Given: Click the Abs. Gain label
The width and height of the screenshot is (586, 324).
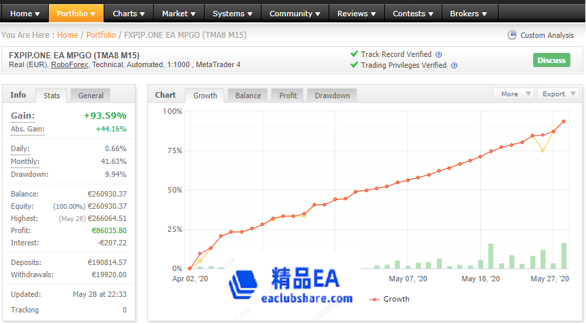Looking at the screenshot, I should [x=28, y=129].
